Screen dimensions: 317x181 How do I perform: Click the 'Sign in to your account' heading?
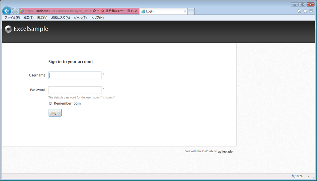[x=71, y=62]
